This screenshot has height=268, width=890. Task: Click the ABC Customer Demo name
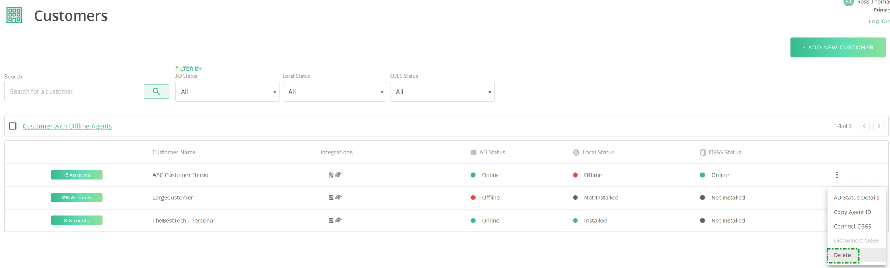pos(180,175)
